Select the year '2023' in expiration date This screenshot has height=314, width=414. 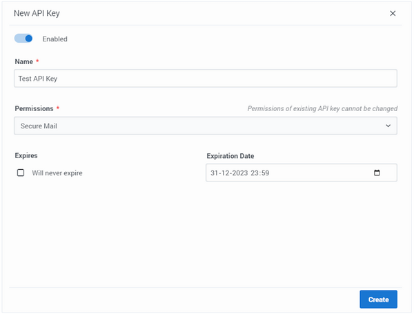tap(240, 173)
